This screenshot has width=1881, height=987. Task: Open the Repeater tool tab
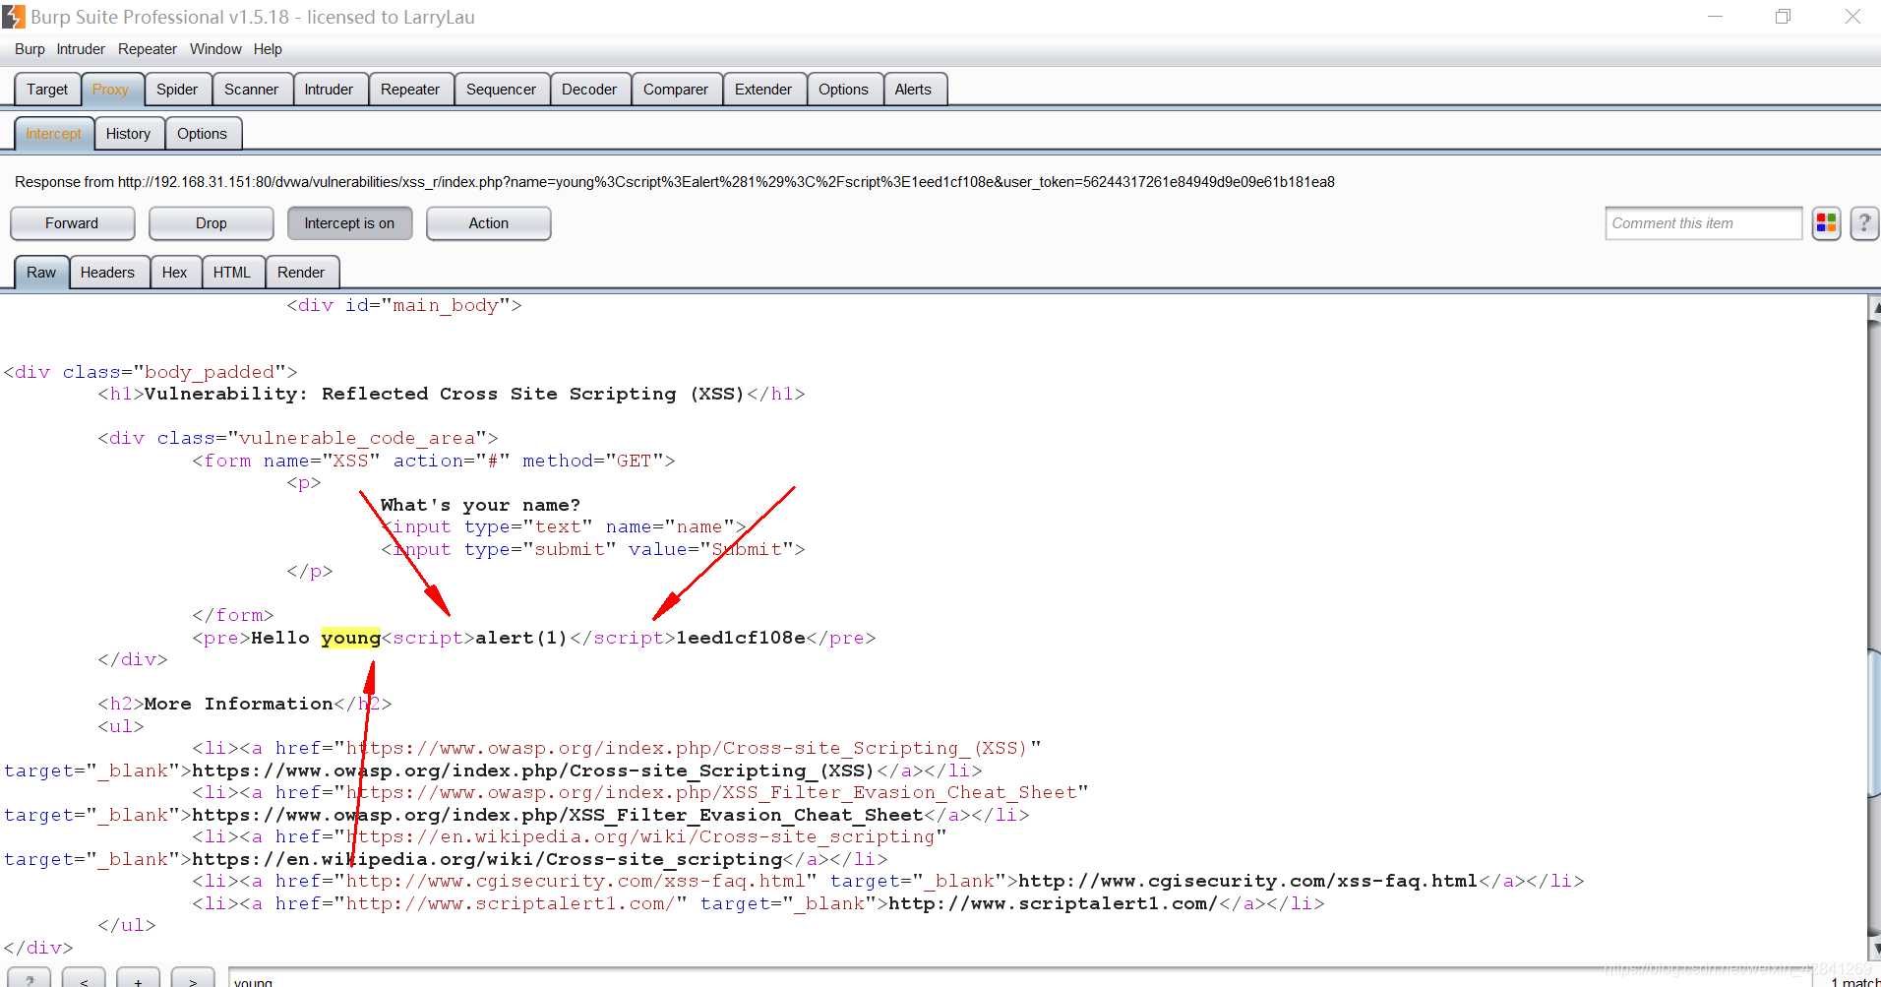click(x=410, y=90)
